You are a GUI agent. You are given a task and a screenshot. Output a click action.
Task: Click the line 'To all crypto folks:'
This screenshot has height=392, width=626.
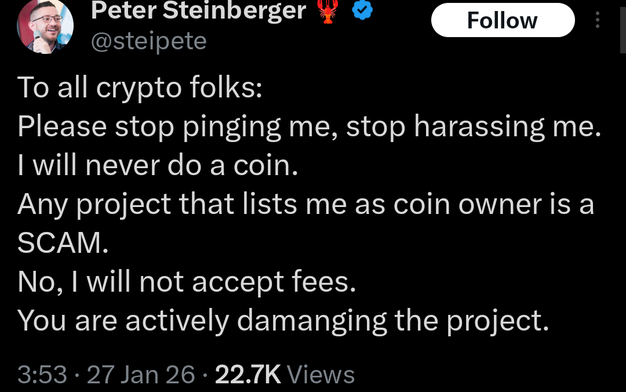140,87
